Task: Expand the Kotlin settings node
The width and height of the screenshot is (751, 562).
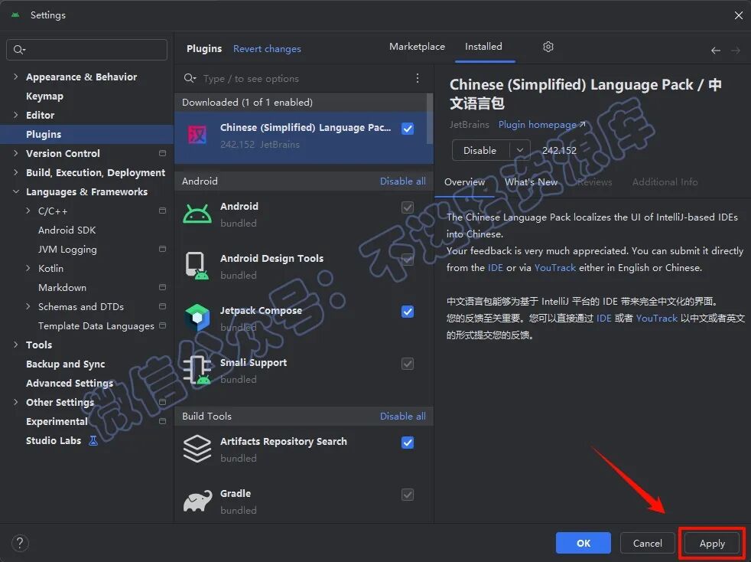Action: coord(28,268)
